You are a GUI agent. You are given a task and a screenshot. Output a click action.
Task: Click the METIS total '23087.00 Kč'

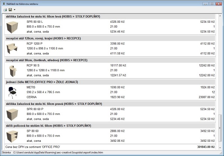207,97
